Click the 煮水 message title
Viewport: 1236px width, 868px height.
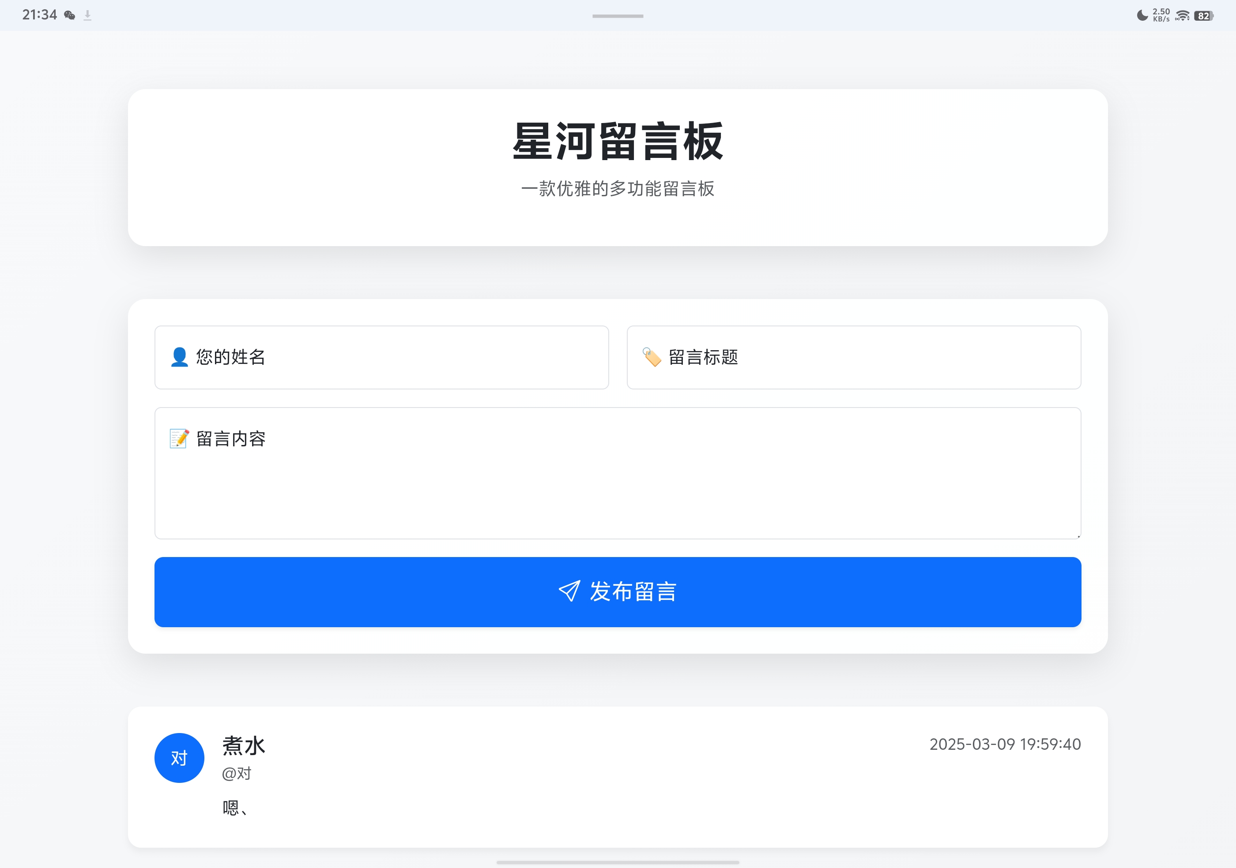pos(243,746)
